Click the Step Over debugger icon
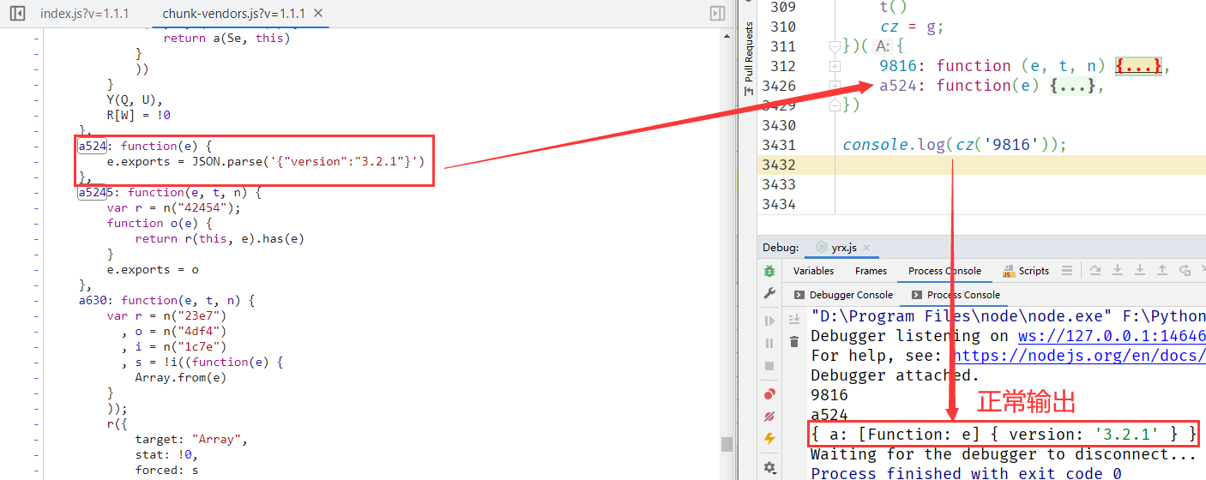 point(1095,271)
